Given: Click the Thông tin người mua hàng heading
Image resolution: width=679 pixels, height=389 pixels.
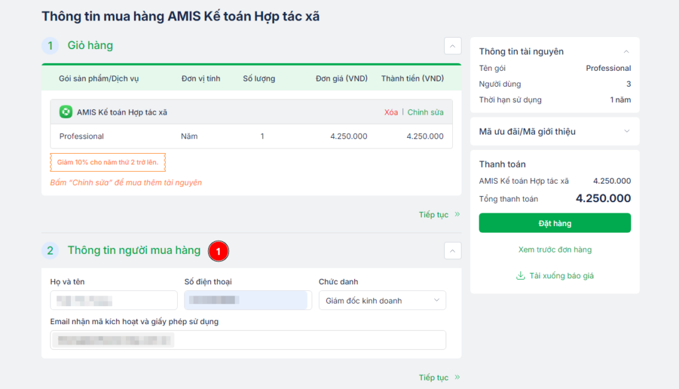Looking at the screenshot, I should (x=134, y=250).
